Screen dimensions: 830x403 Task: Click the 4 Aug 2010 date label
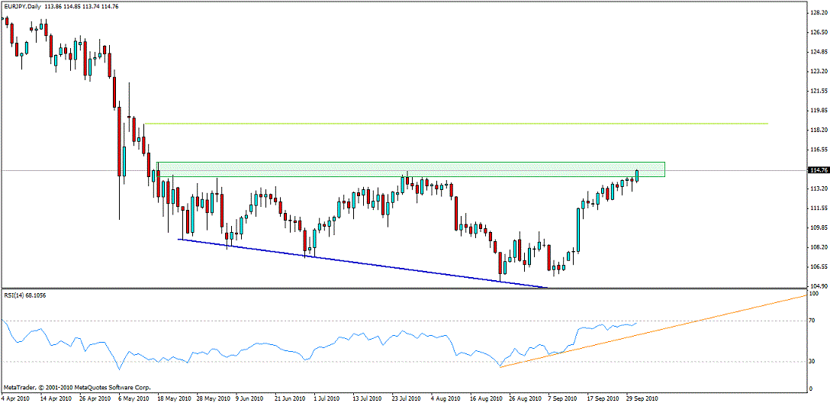[x=445, y=398]
